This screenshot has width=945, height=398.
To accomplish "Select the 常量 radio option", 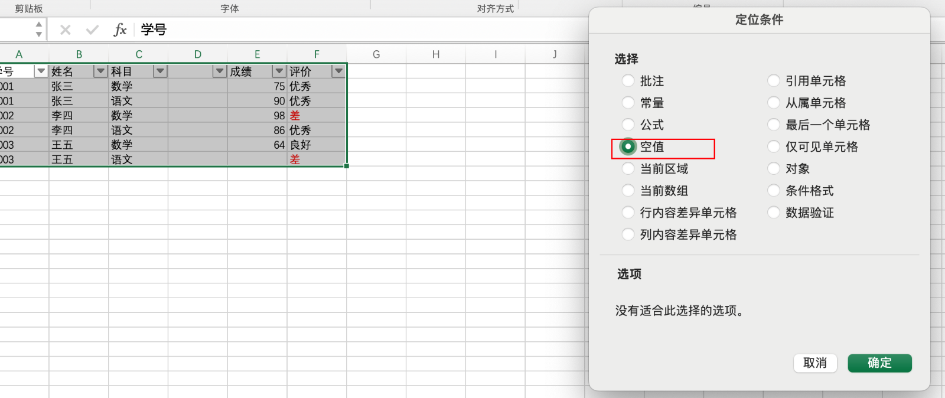I will tap(628, 103).
